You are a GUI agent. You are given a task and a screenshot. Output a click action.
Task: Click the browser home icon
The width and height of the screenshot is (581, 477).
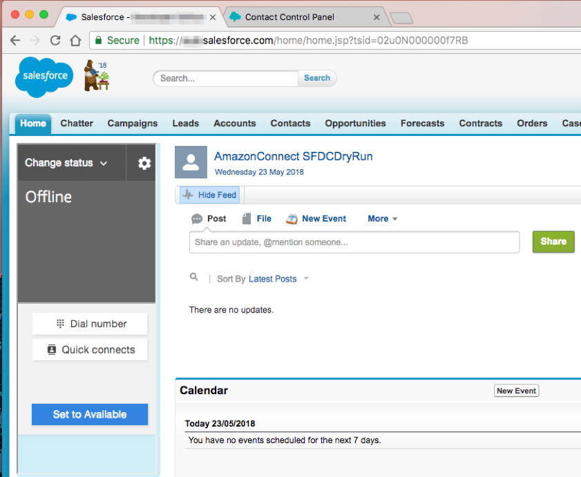click(x=75, y=40)
